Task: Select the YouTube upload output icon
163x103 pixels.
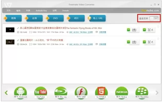Action: click(x=41, y=91)
